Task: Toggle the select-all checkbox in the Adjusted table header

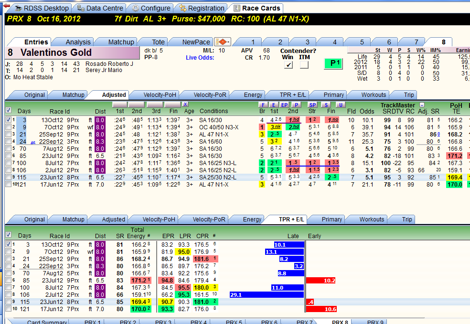Action: click(x=9, y=110)
